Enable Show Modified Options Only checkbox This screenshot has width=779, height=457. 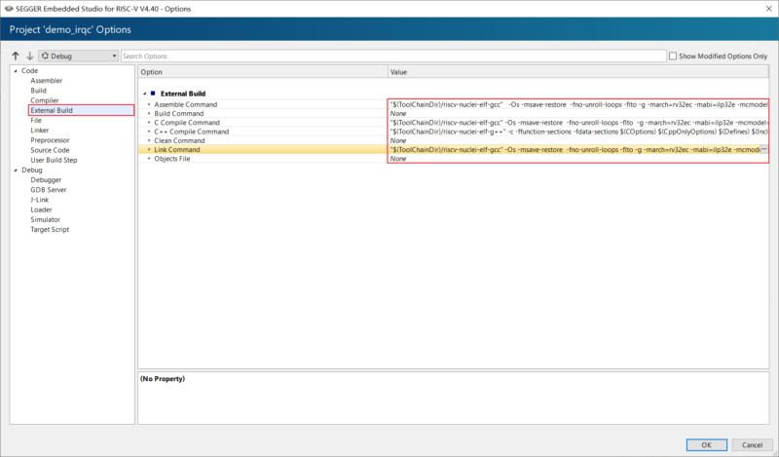[674, 57]
